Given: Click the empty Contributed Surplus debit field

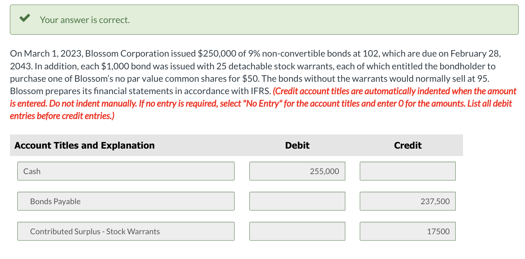Looking at the screenshot, I should [297, 231].
